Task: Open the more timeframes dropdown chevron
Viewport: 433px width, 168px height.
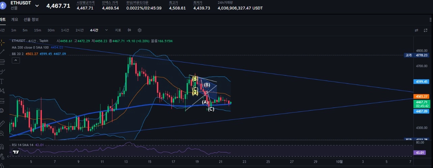Action: (107, 30)
